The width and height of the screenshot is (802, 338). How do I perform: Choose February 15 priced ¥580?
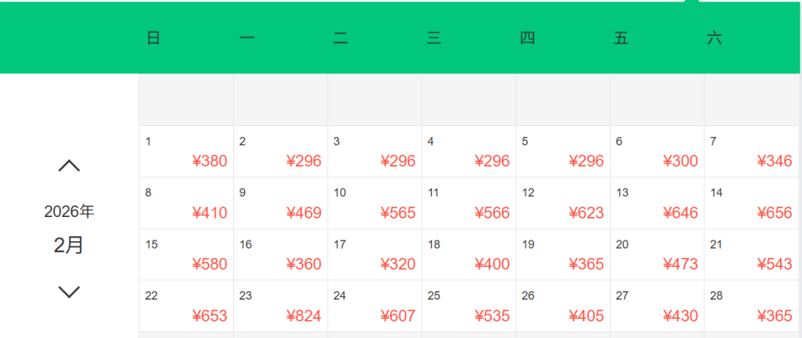[186, 255]
